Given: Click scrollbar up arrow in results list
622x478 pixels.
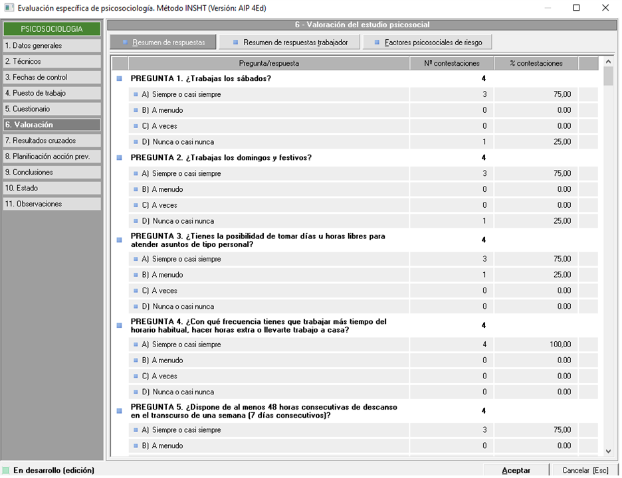Looking at the screenshot, I should 608,63.
